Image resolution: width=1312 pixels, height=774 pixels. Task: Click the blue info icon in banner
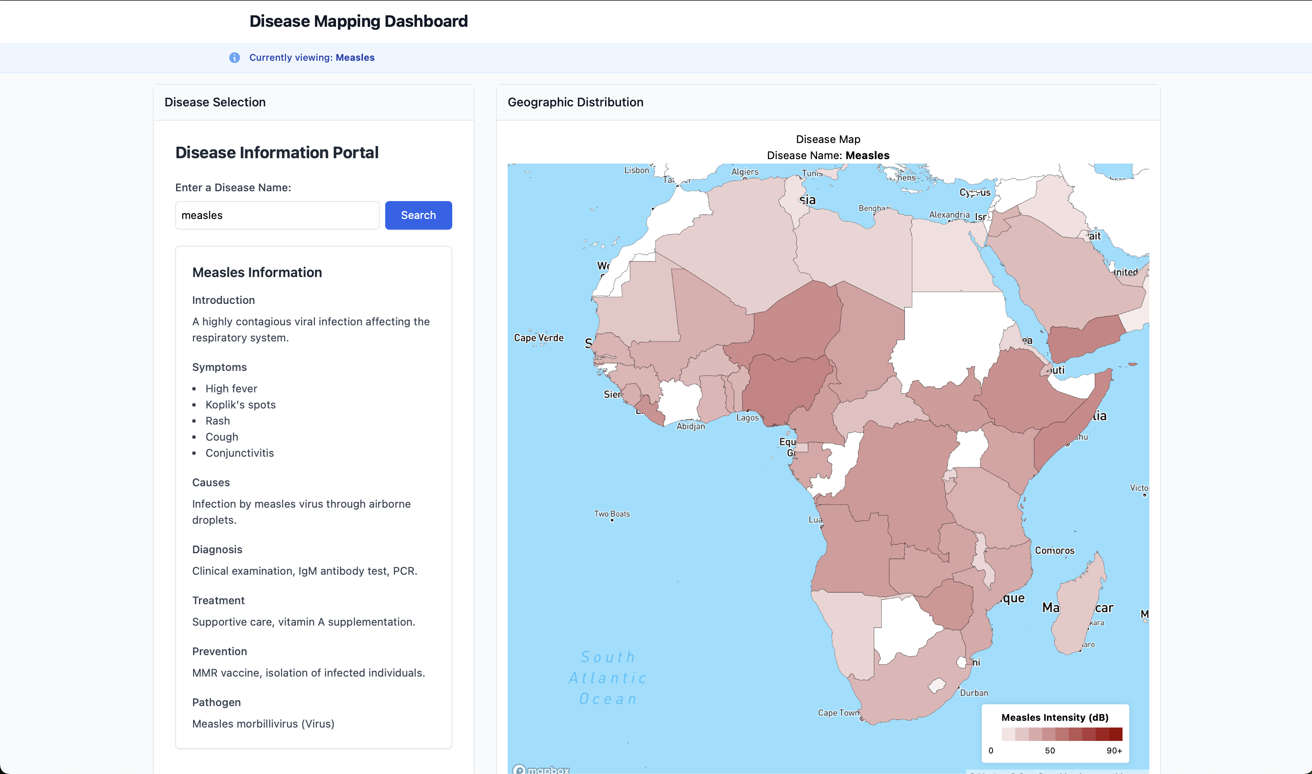pyautogui.click(x=235, y=57)
